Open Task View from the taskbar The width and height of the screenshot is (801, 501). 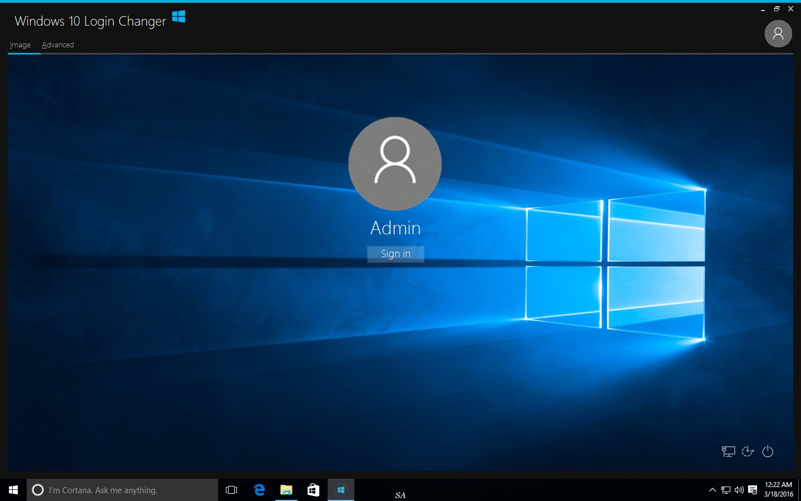click(231, 490)
